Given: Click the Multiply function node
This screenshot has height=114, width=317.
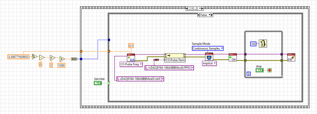Looking at the screenshot, I should click(x=62, y=59).
